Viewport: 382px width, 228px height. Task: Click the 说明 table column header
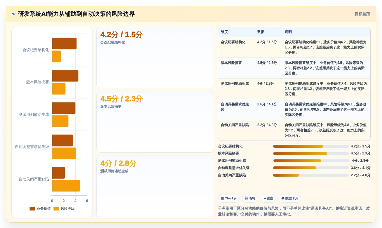326,32
